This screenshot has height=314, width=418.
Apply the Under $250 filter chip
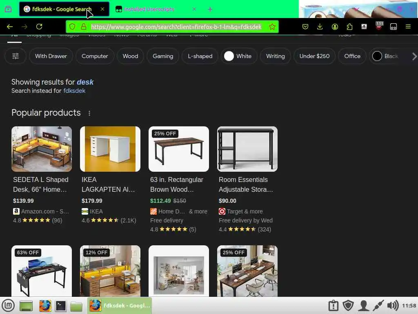[314, 56]
